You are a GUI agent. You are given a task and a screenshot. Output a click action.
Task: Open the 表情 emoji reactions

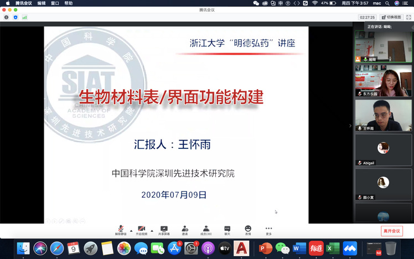coord(248,230)
